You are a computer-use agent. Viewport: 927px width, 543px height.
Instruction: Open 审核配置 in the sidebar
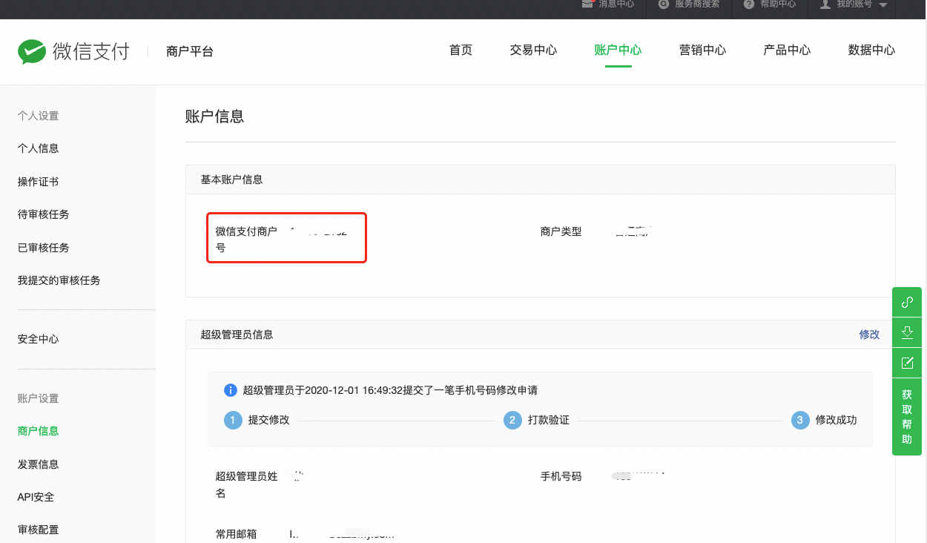click(39, 530)
